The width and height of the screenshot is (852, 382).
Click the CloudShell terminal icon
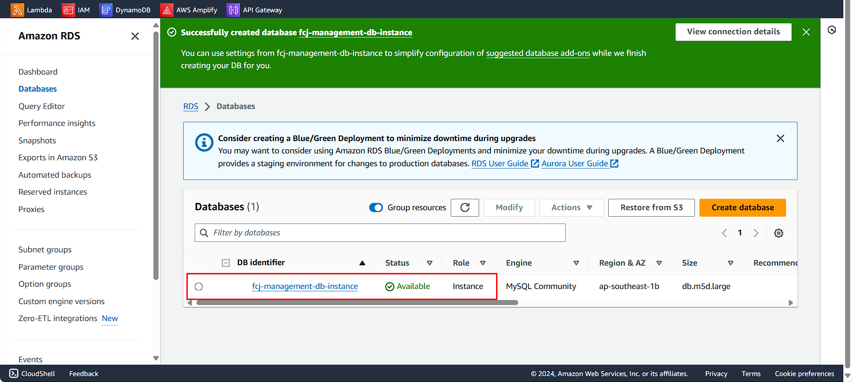(x=14, y=373)
